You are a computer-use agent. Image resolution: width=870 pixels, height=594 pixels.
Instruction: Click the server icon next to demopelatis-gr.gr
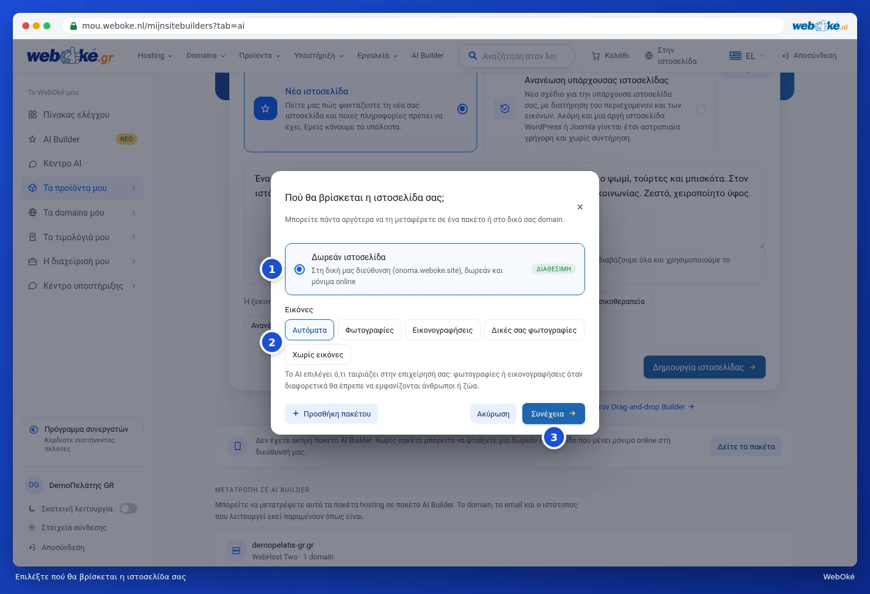coord(236,551)
